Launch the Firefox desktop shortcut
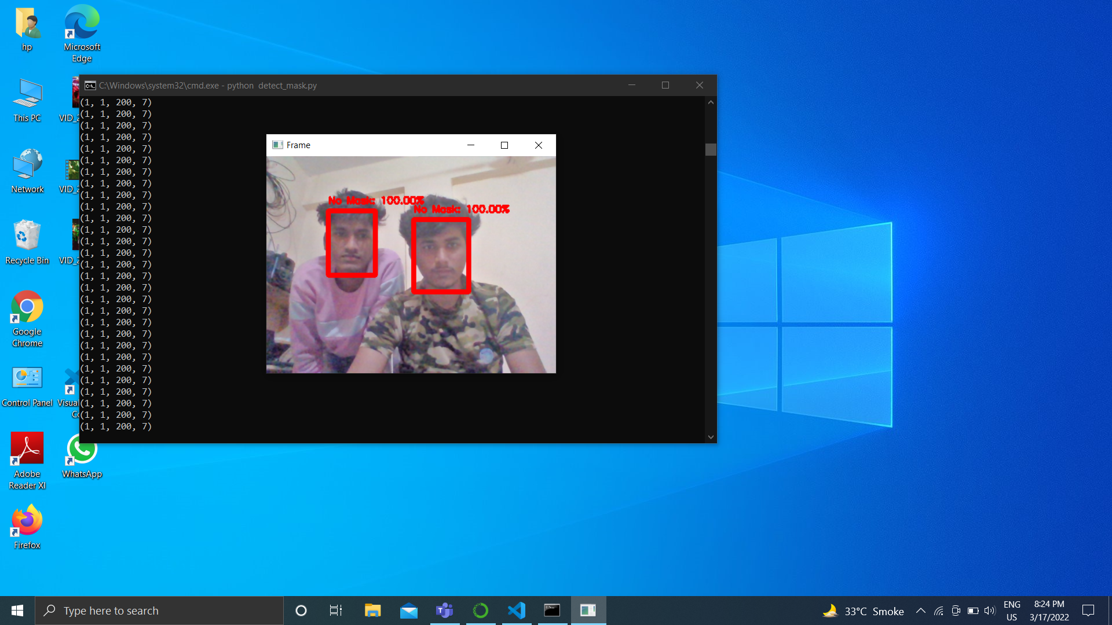 27,526
